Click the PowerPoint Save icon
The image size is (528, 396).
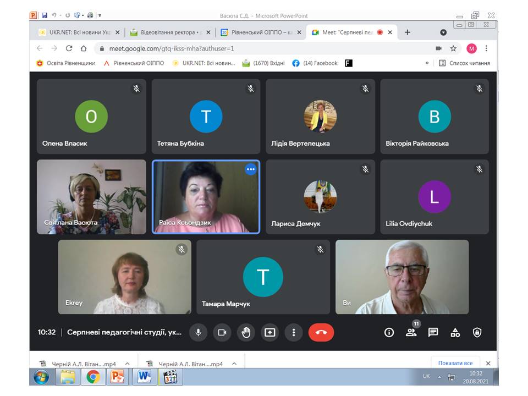(45, 15)
